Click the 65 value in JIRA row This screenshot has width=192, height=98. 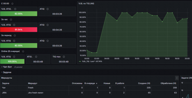tap(149, 93)
